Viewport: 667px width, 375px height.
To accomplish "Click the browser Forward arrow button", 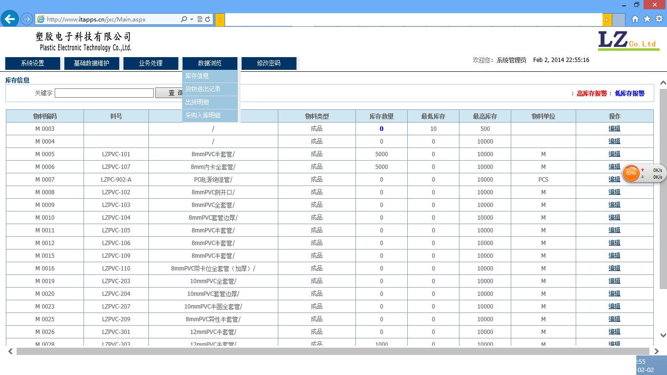I will tap(27, 19).
